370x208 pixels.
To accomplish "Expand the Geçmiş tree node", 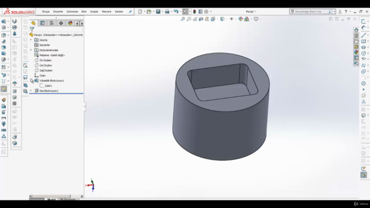I will point(31,40).
